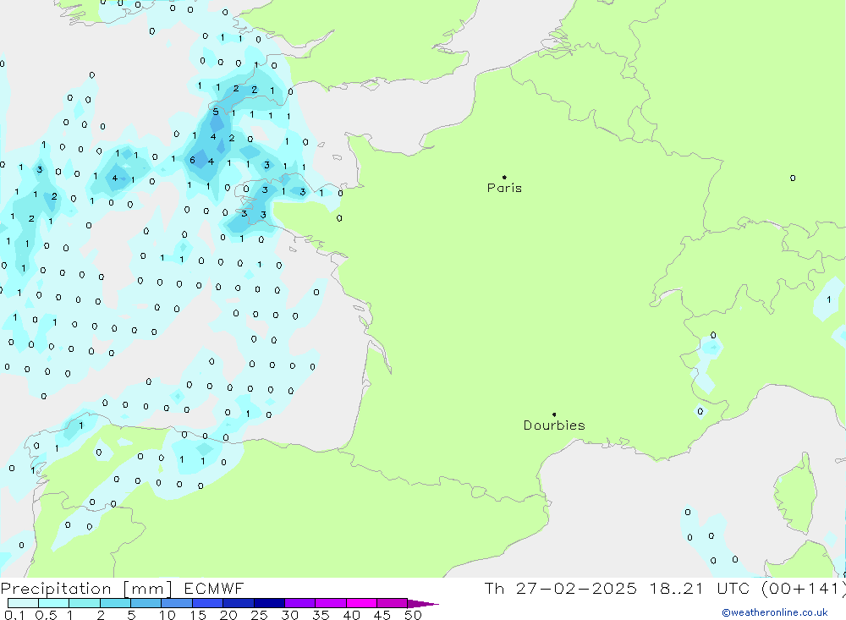
Task: Pick the 0.1–0.5 mm legend color swatch
Action: click(x=23, y=603)
